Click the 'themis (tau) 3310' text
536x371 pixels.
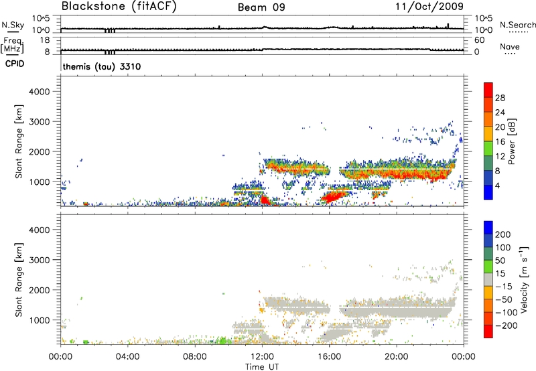(102, 66)
